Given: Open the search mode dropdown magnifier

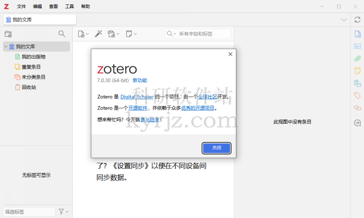Looking at the screenshot, I should 171,34.
